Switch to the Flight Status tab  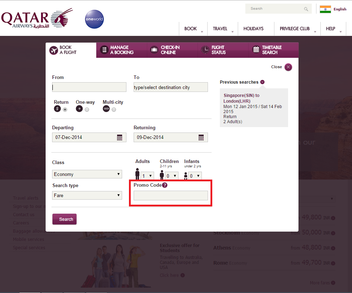tap(223, 50)
